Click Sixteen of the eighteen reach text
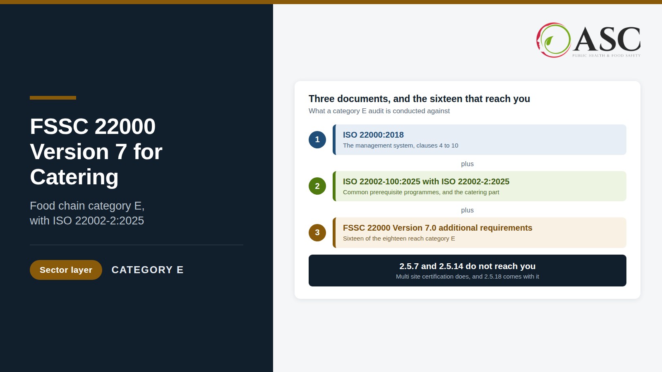This screenshot has width=662, height=372. [x=399, y=238]
